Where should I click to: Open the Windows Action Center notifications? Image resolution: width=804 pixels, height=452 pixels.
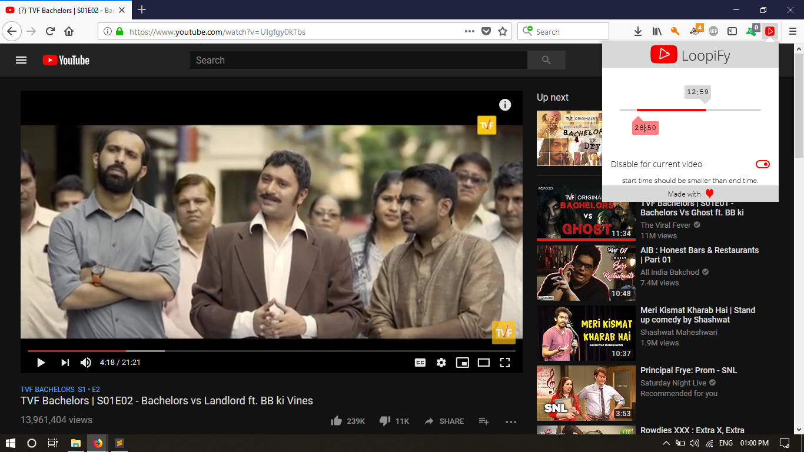[x=785, y=443]
